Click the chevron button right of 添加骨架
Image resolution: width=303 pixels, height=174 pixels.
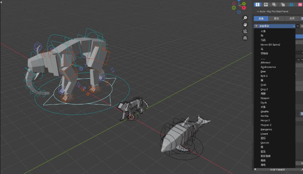click(x=298, y=26)
